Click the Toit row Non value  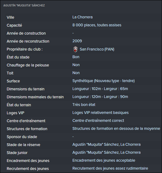pyautogui.click(x=76, y=73)
